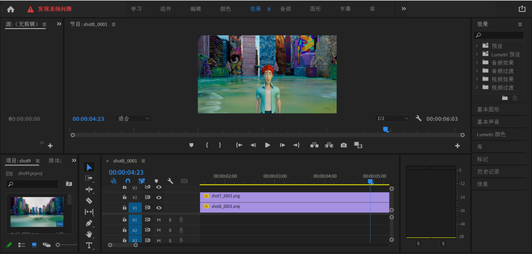Switch to the 学习 workspace tab

[136, 9]
